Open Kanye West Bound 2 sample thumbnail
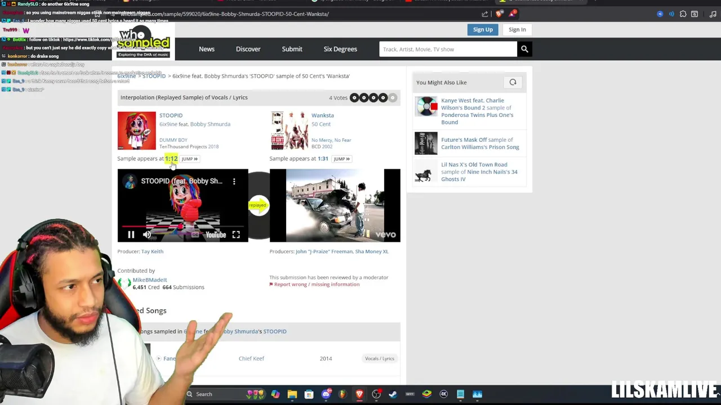 pos(426,106)
